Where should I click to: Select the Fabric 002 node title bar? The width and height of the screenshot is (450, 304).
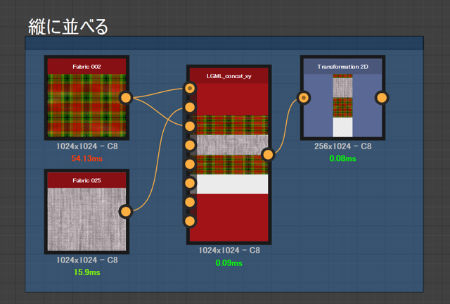click(x=86, y=66)
